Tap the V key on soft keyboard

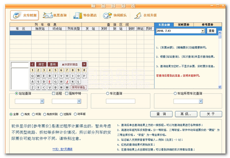click(x=50, y=87)
